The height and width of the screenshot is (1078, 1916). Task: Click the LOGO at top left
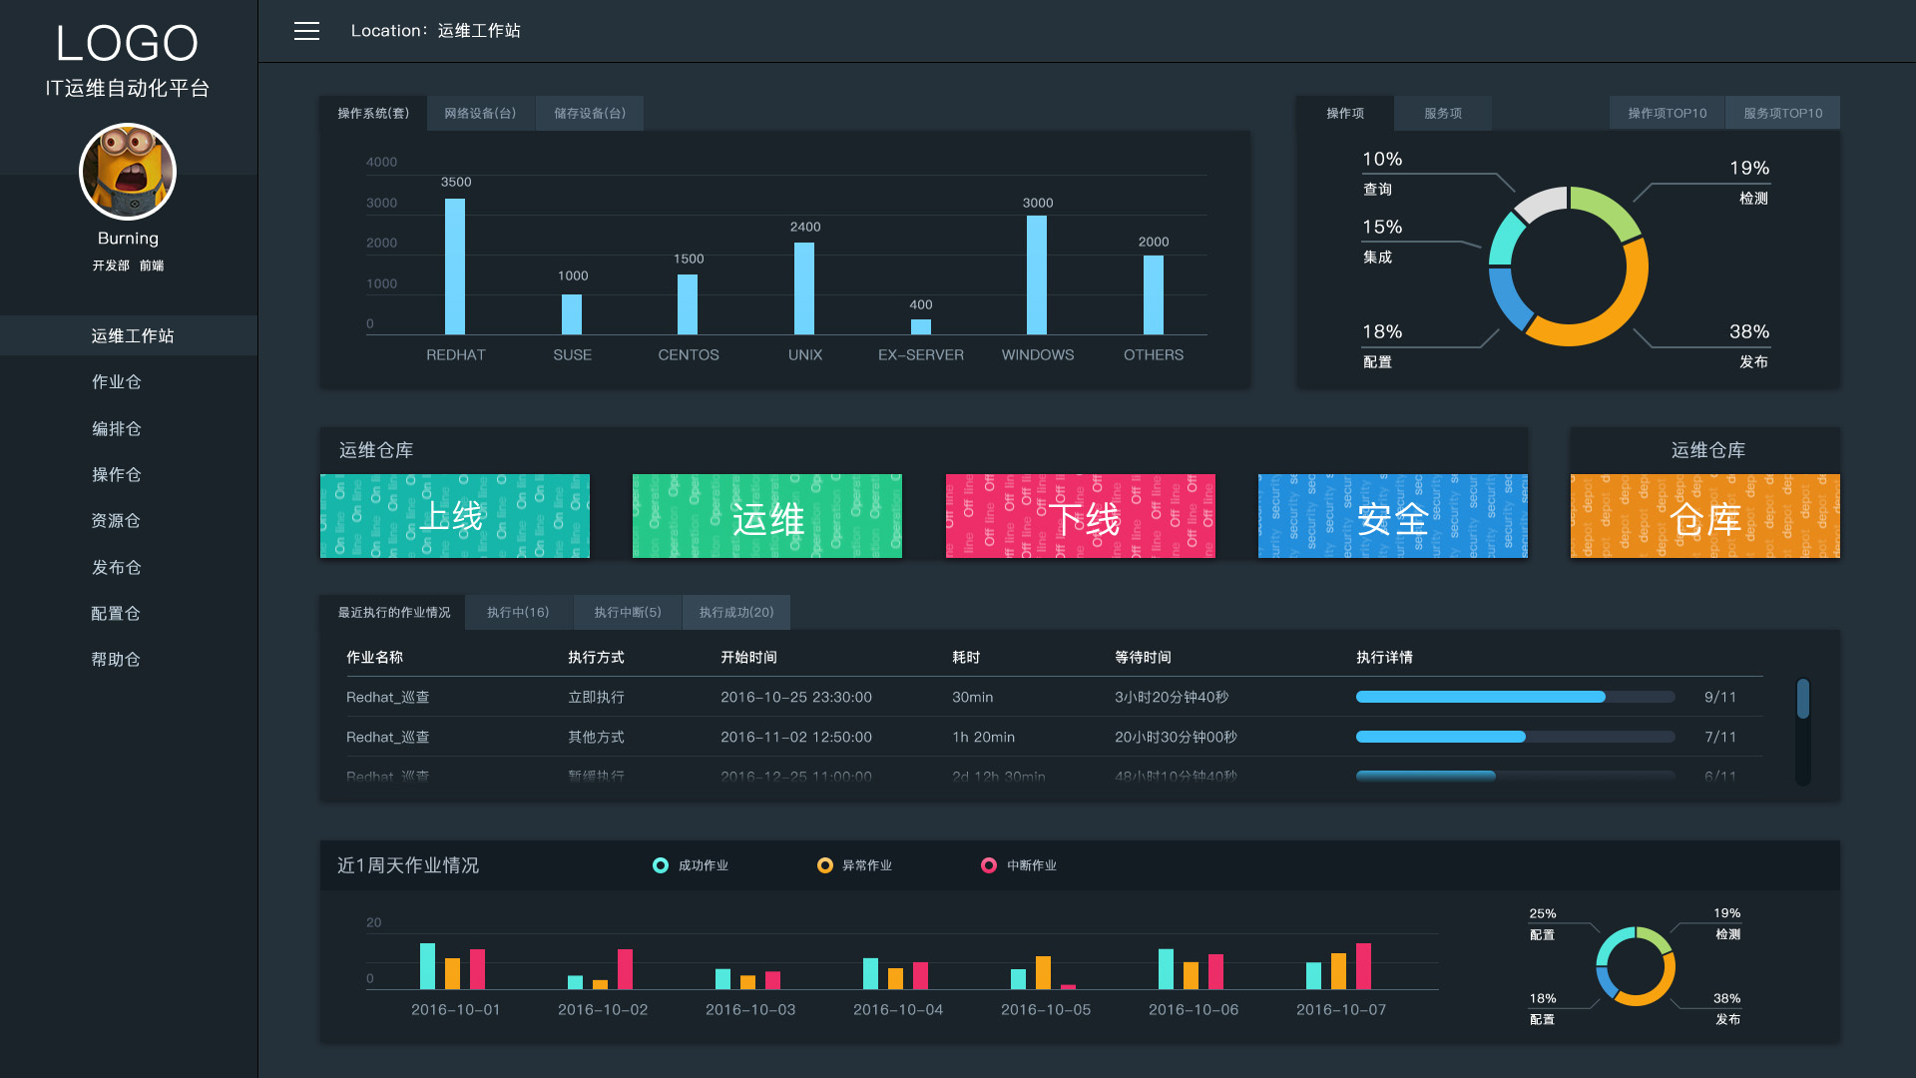(127, 45)
